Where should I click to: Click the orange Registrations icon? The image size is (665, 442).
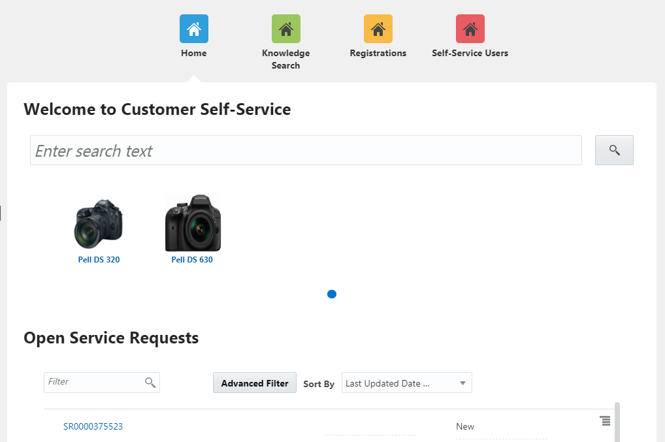pyautogui.click(x=378, y=29)
